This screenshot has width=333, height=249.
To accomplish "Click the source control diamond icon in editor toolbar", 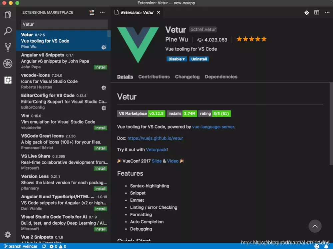I will pyautogui.click(x=306, y=13).
